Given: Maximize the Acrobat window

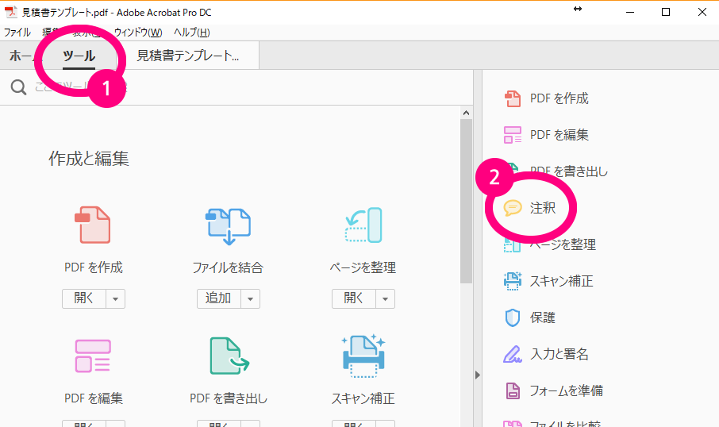Looking at the screenshot, I should [666, 13].
